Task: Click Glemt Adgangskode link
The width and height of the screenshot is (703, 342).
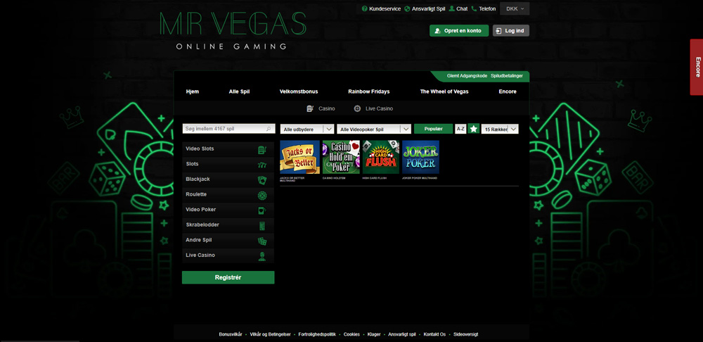Action: click(467, 76)
